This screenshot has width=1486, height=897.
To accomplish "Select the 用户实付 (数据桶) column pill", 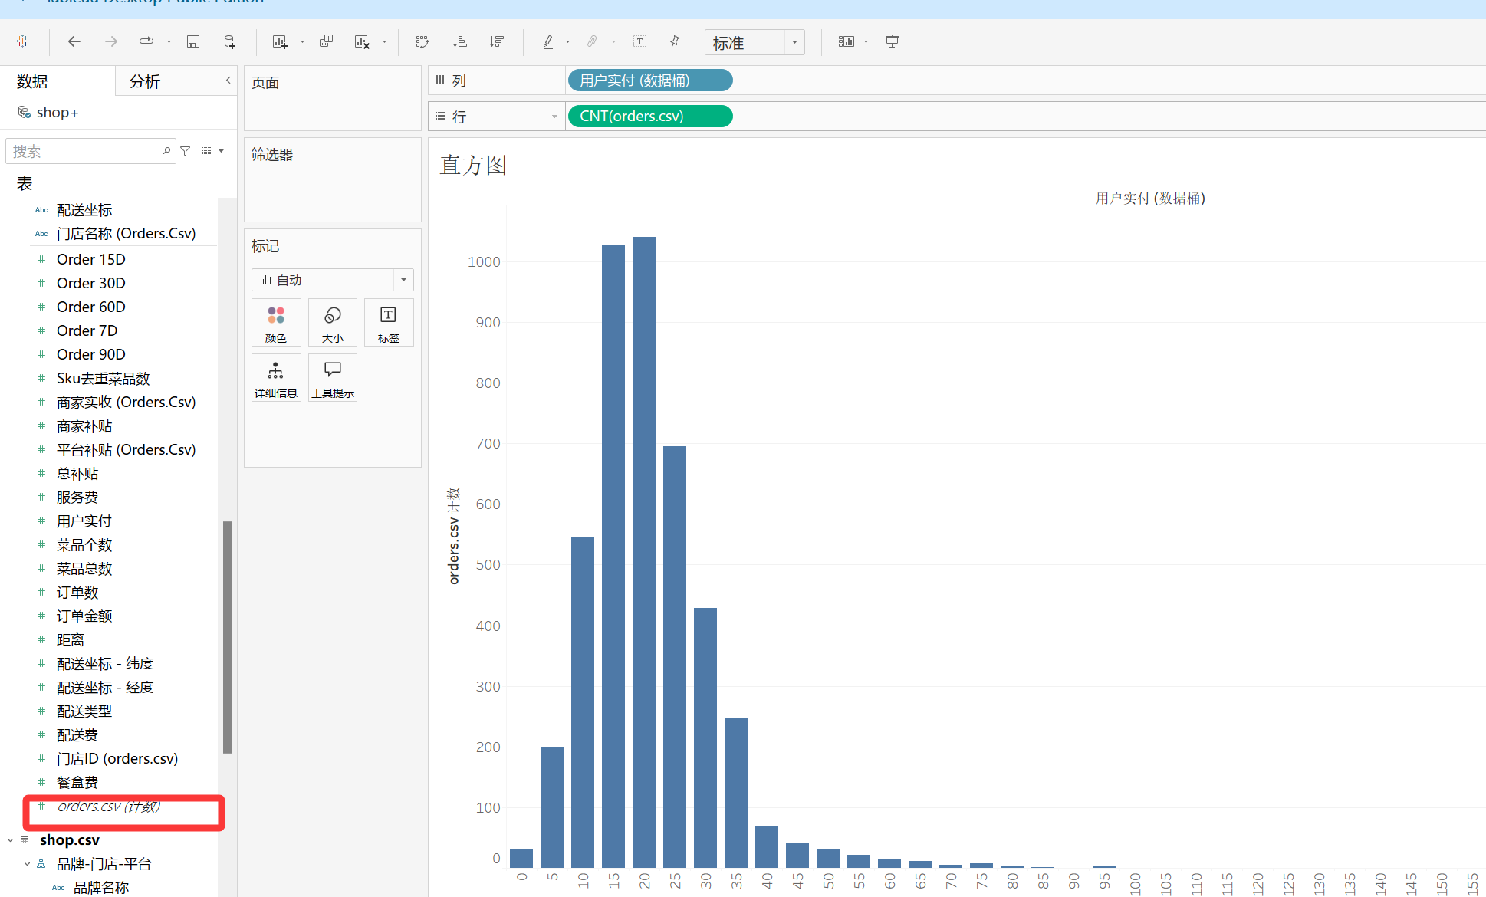I will coord(649,80).
